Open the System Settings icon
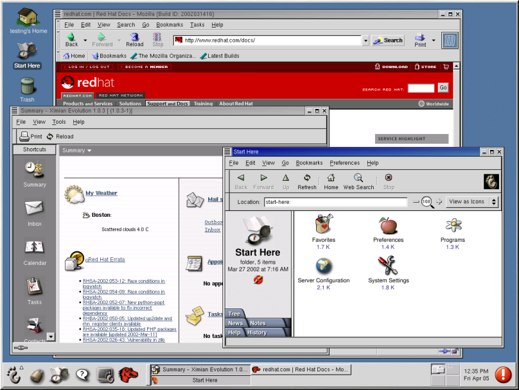Viewport: 519px width, 390px height. (388, 266)
